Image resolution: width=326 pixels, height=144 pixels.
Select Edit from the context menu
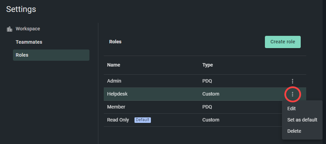(291, 109)
